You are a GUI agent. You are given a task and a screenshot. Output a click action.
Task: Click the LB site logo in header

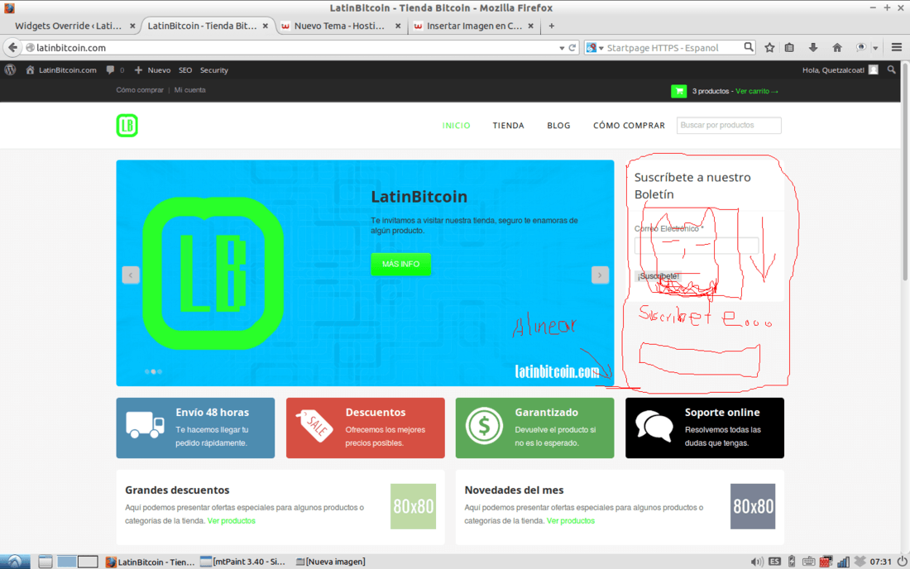[127, 125]
